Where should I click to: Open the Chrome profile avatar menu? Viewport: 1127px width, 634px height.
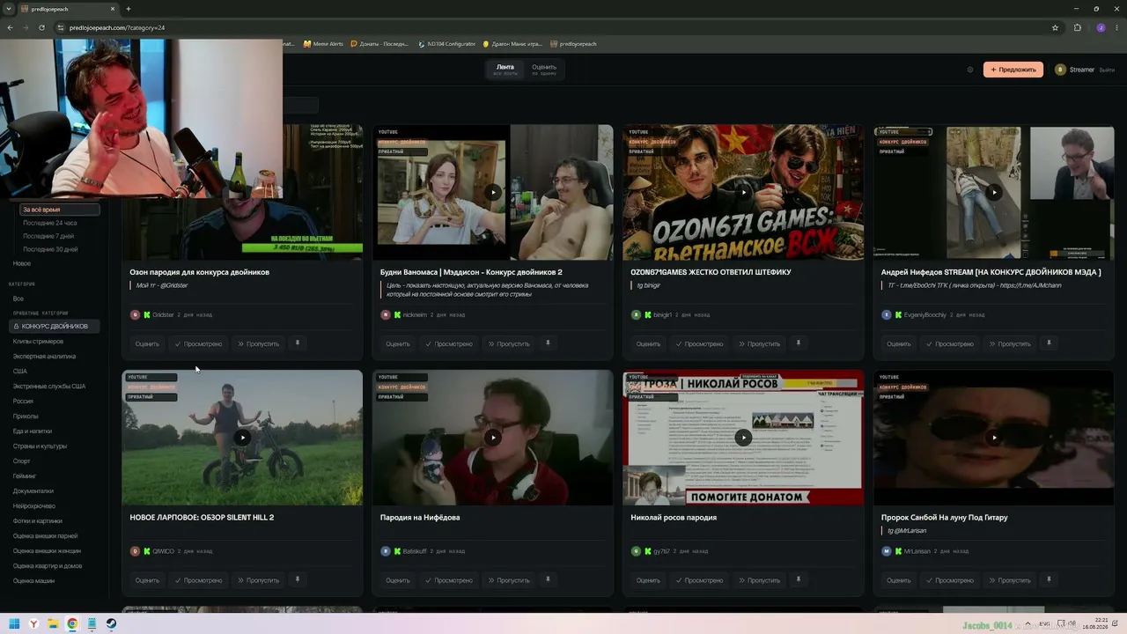pos(1101,27)
